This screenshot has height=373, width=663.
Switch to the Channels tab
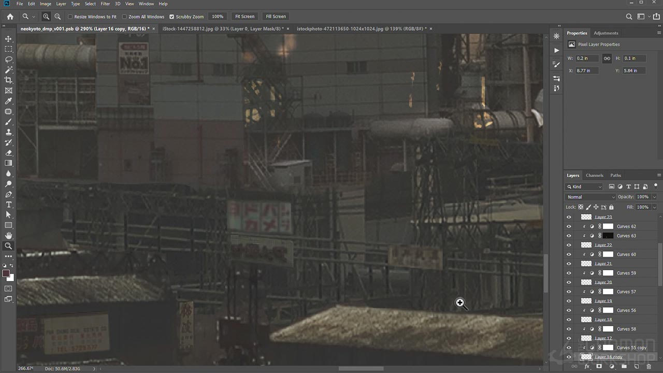click(x=595, y=175)
